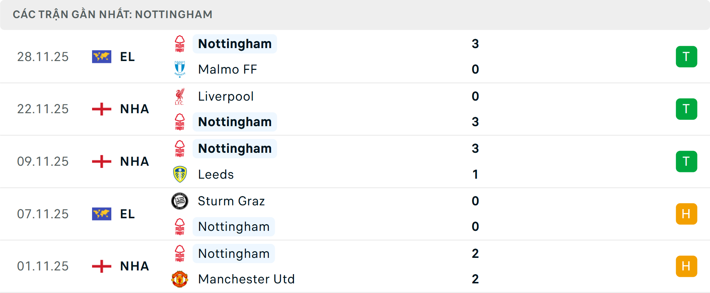710x293 pixels.
Task: Click the 09.11.25 match date
Action: point(43,162)
